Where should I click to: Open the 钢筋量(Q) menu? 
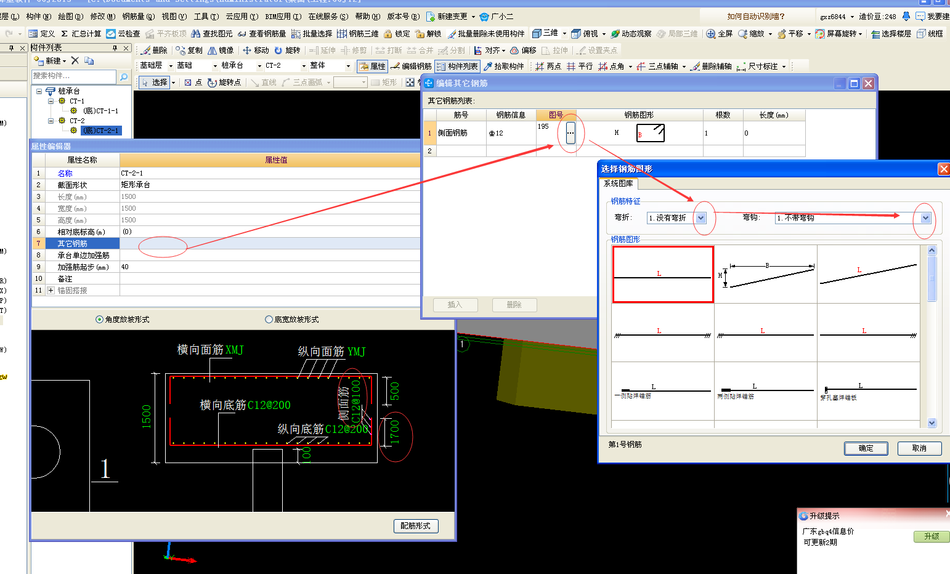pyautogui.click(x=138, y=17)
